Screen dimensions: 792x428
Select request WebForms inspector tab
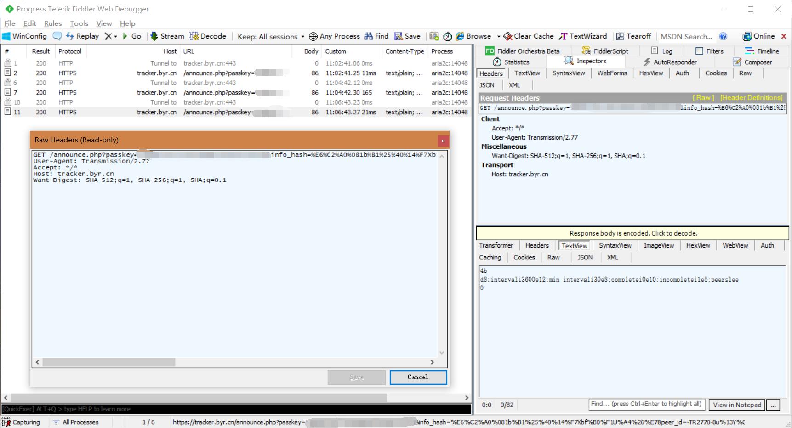click(612, 73)
